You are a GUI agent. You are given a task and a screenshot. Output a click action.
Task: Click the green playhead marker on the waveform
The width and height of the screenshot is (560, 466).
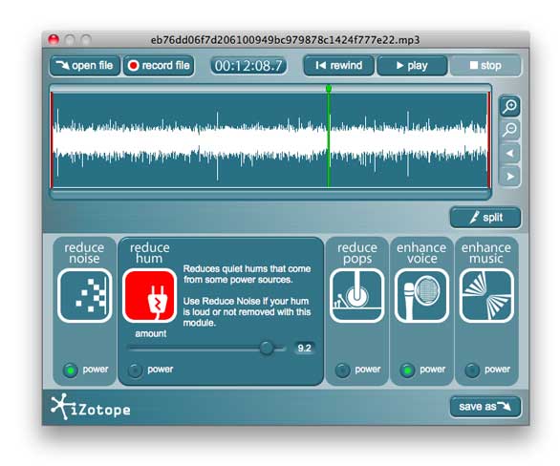pyautogui.click(x=329, y=88)
